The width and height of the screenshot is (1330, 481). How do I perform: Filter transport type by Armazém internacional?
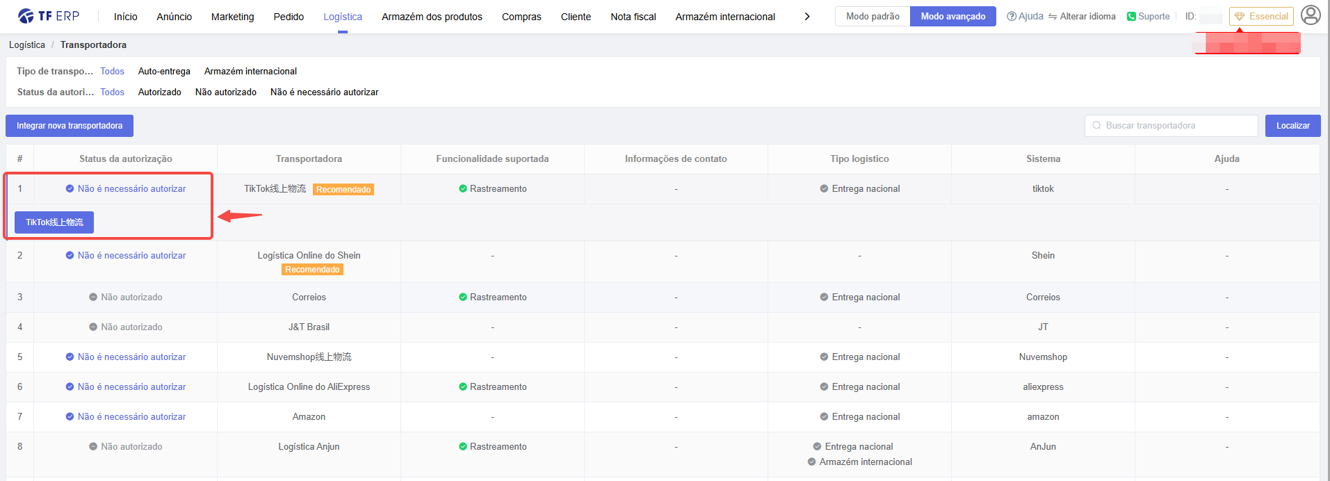click(x=250, y=72)
